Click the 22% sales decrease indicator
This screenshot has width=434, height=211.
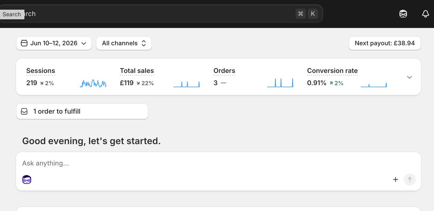coord(145,83)
